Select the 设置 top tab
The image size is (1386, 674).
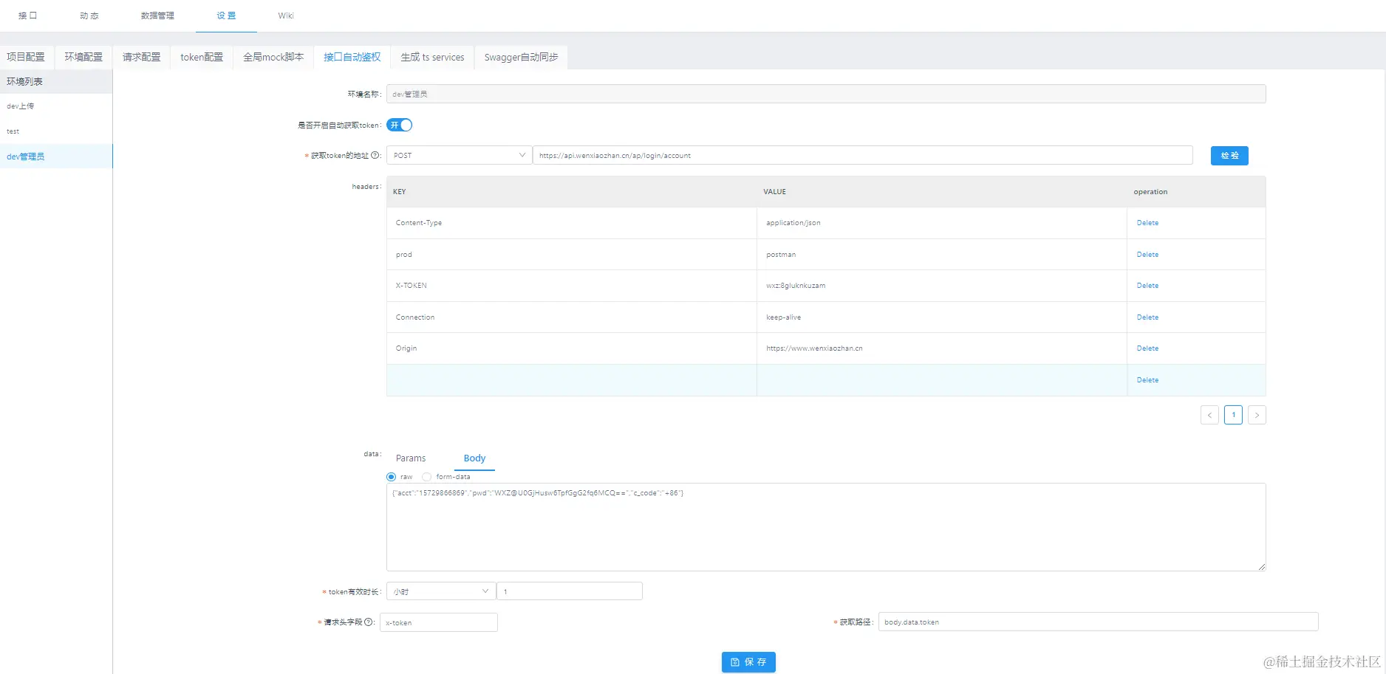coord(226,16)
